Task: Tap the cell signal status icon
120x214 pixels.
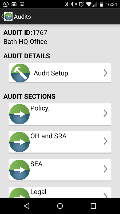Action: [95, 4]
